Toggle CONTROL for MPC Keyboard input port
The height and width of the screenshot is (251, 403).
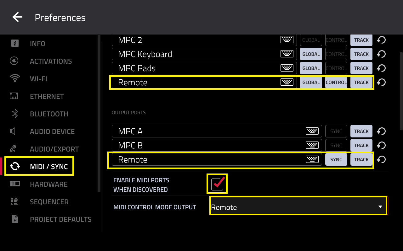336,54
